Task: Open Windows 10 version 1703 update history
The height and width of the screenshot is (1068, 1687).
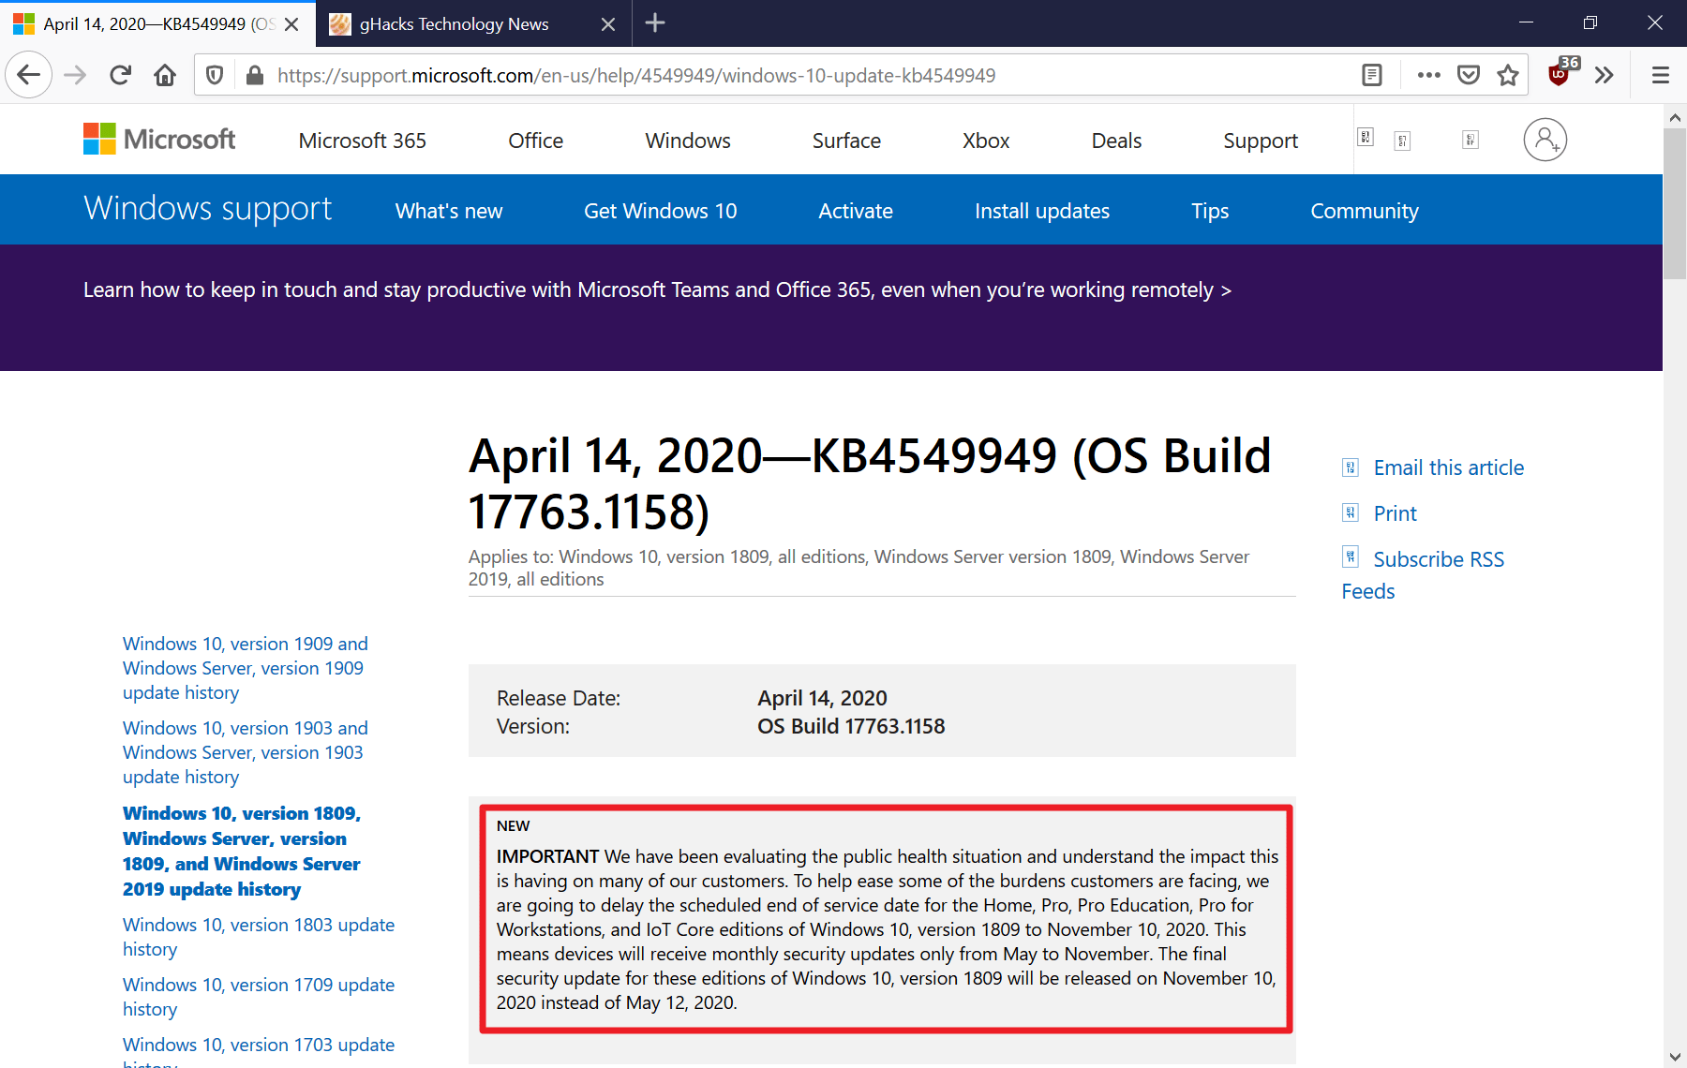Action: (259, 1051)
